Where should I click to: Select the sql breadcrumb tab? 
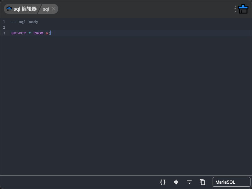(46, 9)
